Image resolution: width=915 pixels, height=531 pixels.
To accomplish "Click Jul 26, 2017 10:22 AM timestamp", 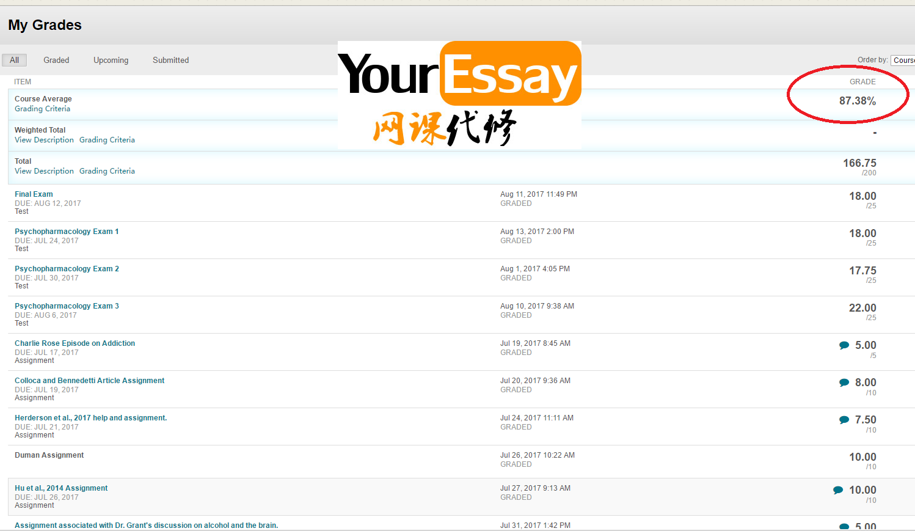I will click(x=538, y=455).
